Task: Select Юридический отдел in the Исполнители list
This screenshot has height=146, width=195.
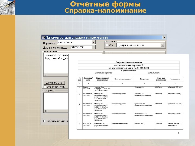Action: [56, 58]
